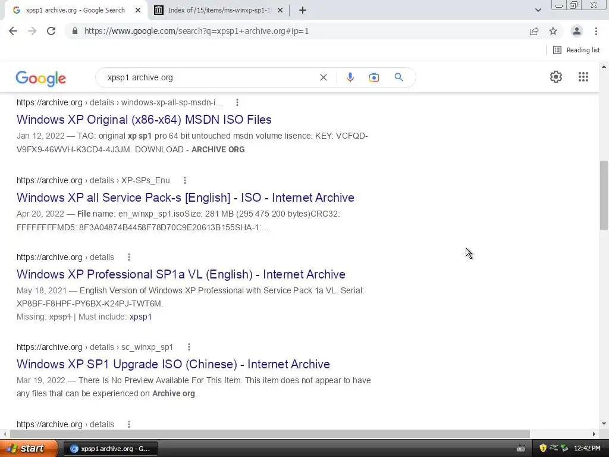Open the Chrome profile avatar
This screenshot has height=457, width=609.
click(577, 31)
